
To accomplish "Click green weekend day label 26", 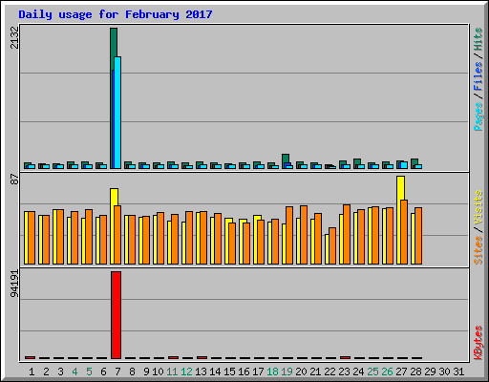I will [x=387, y=371].
